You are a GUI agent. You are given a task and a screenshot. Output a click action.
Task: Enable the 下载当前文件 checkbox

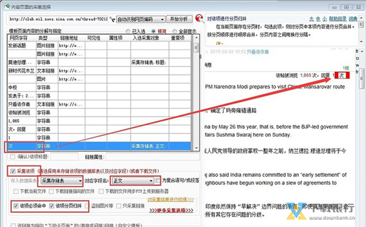pyautogui.click(x=16, y=191)
